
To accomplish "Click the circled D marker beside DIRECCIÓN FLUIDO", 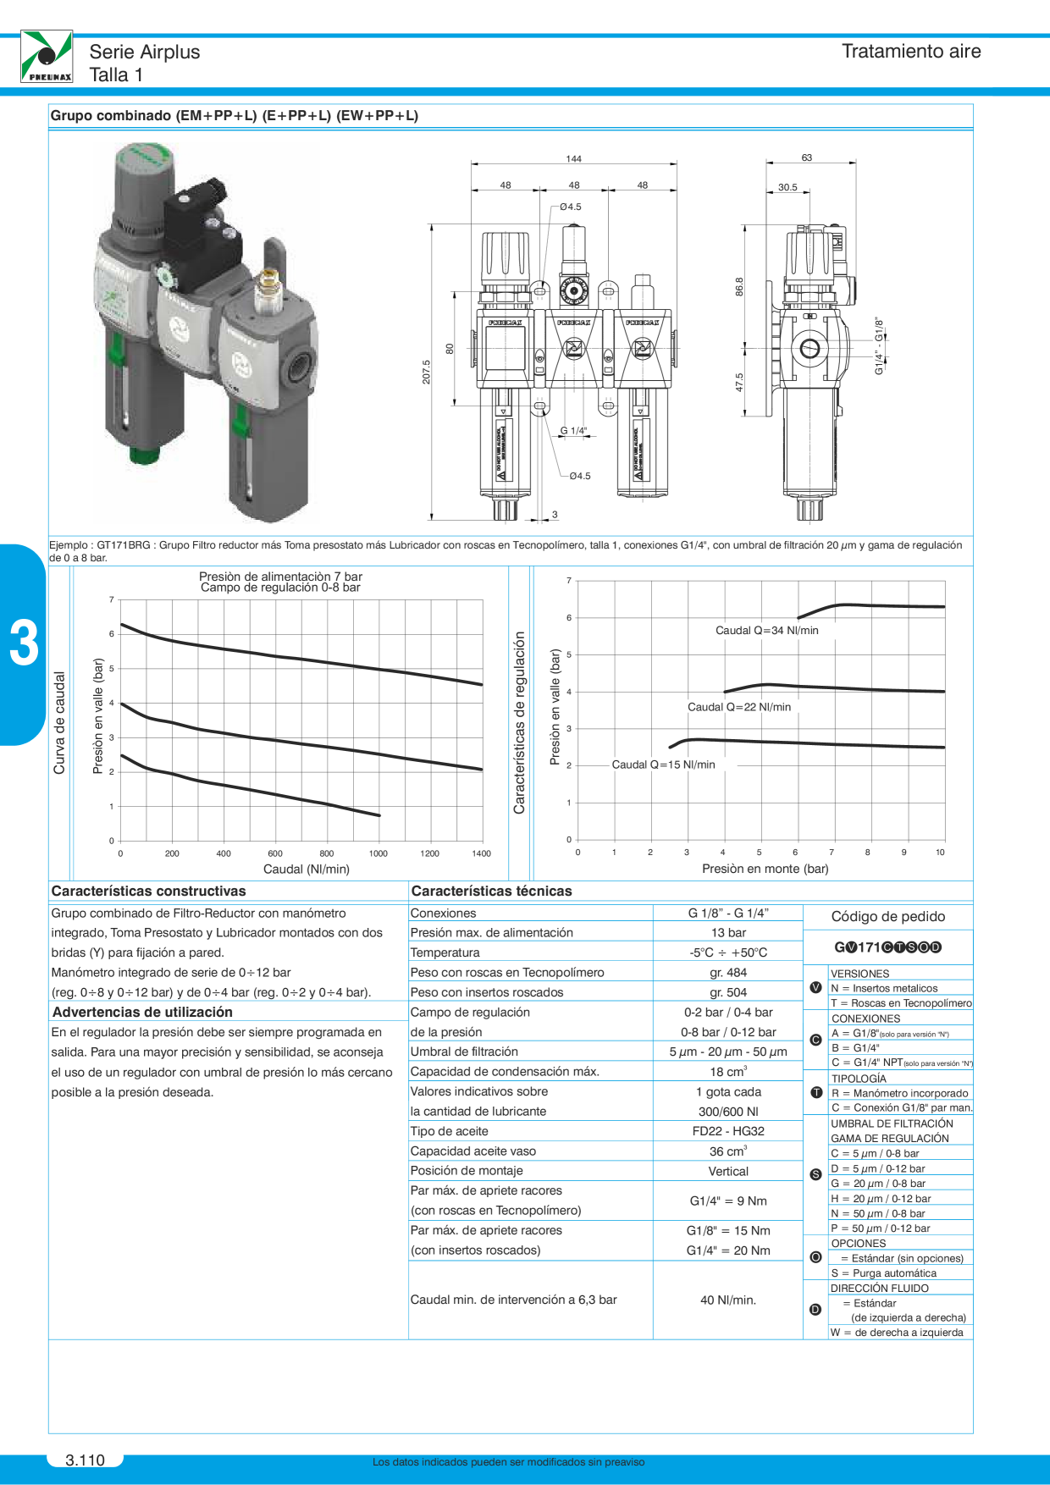I will pyautogui.click(x=815, y=1310).
